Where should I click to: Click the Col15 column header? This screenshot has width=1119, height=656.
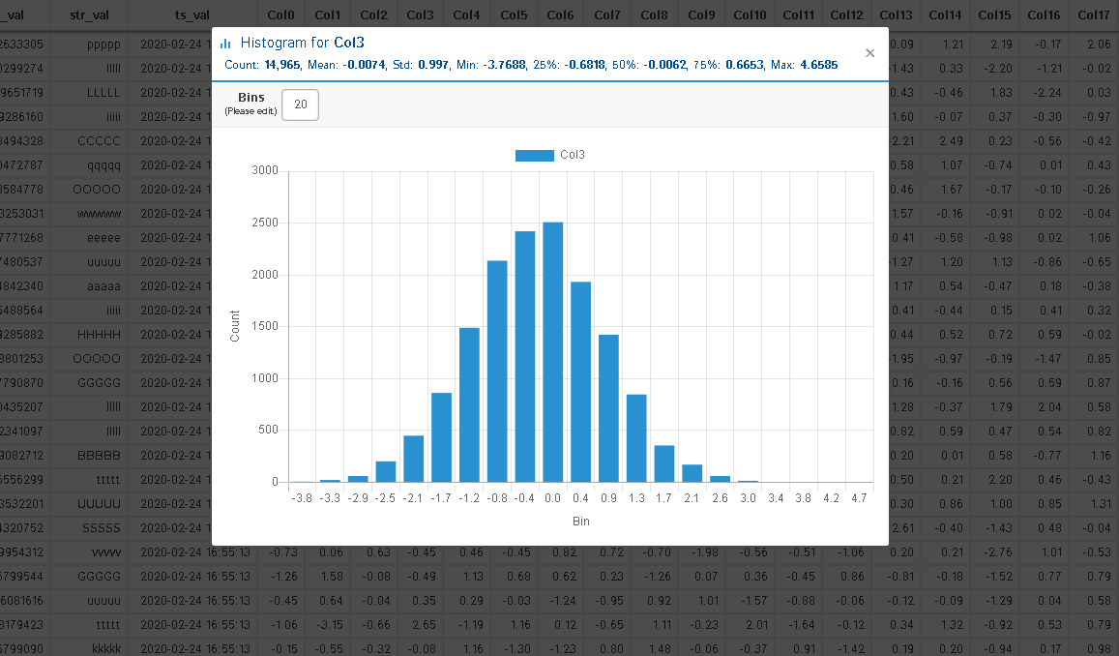pos(994,15)
